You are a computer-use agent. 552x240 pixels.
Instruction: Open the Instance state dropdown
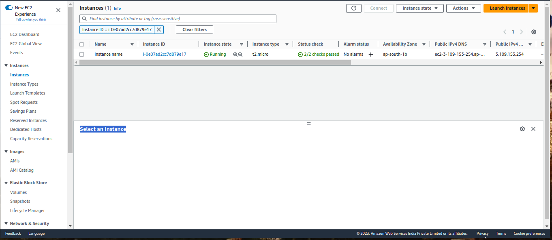pyautogui.click(x=419, y=8)
